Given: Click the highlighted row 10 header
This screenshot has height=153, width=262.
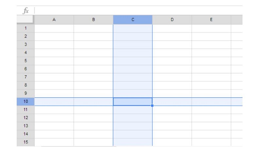Looking at the screenshot, I should click(x=26, y=101).
